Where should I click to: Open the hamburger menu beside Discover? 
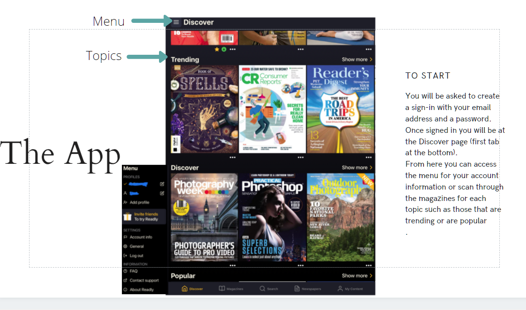[176, 22]
